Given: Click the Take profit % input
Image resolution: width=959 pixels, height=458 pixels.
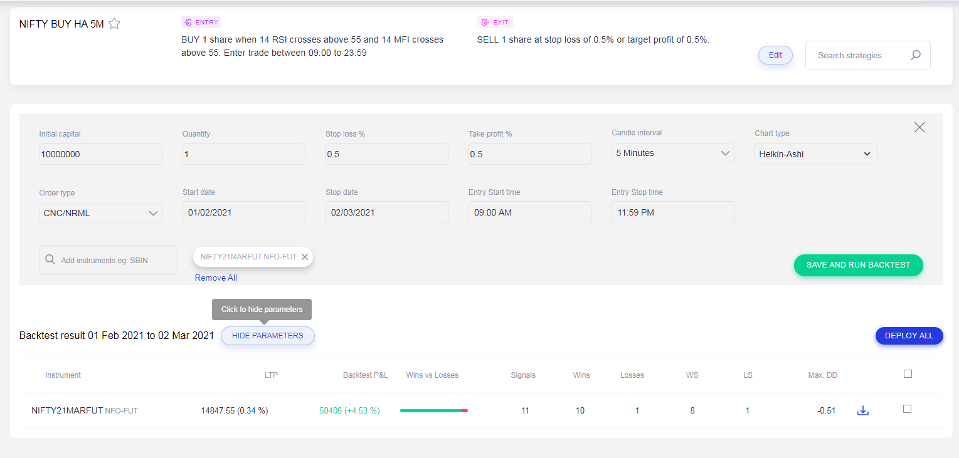Looking at the screenshot, I should 530,154.
